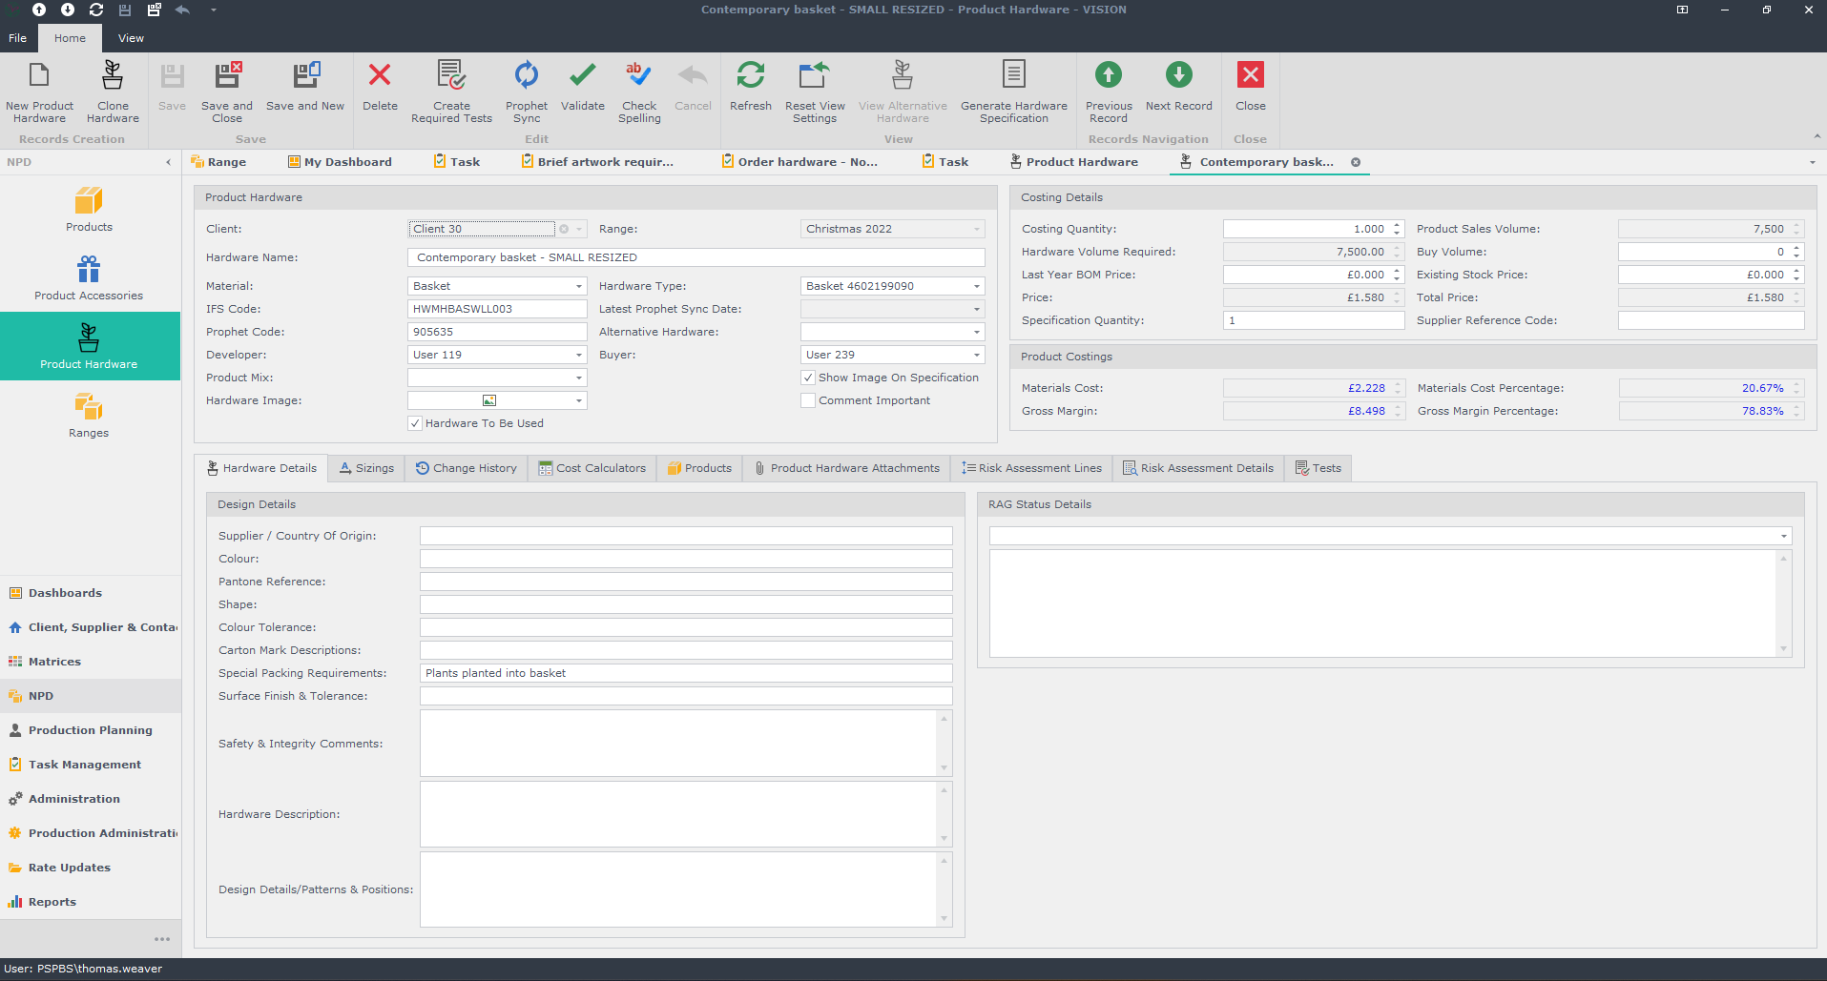The width and height of the screenshot is (1827, 981).
Task: Open document tabs list dropdown arrow
Action: [x=1813, y=162]
